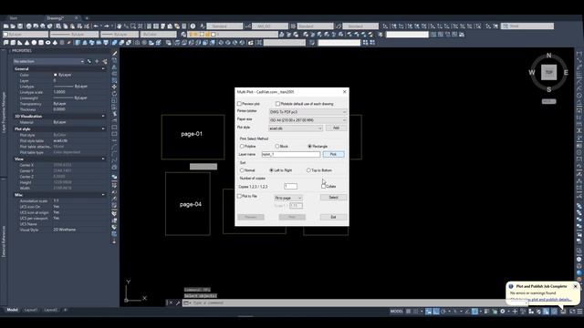The height and width of the screenshot is (328, 584).
Task: Click the Select button in Multi-Plot dialog
Action: point(333,198)
